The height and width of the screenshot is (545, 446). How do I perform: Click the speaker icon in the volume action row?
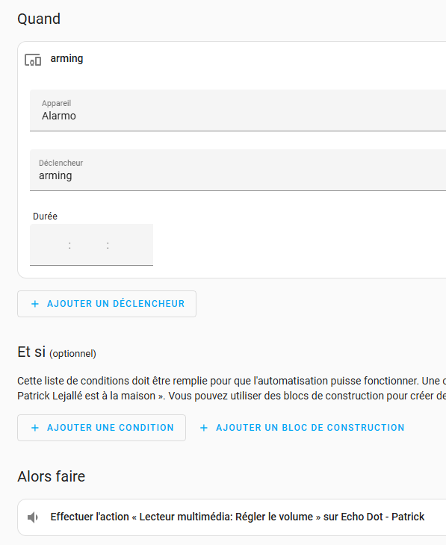tap(33, 517)
